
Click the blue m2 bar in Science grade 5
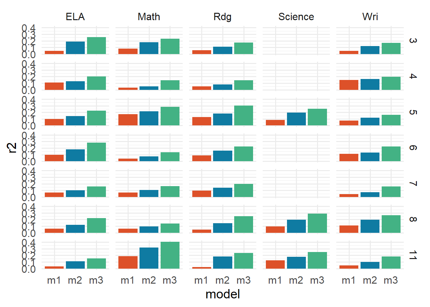pyautogui.click(x=296, y=119)
